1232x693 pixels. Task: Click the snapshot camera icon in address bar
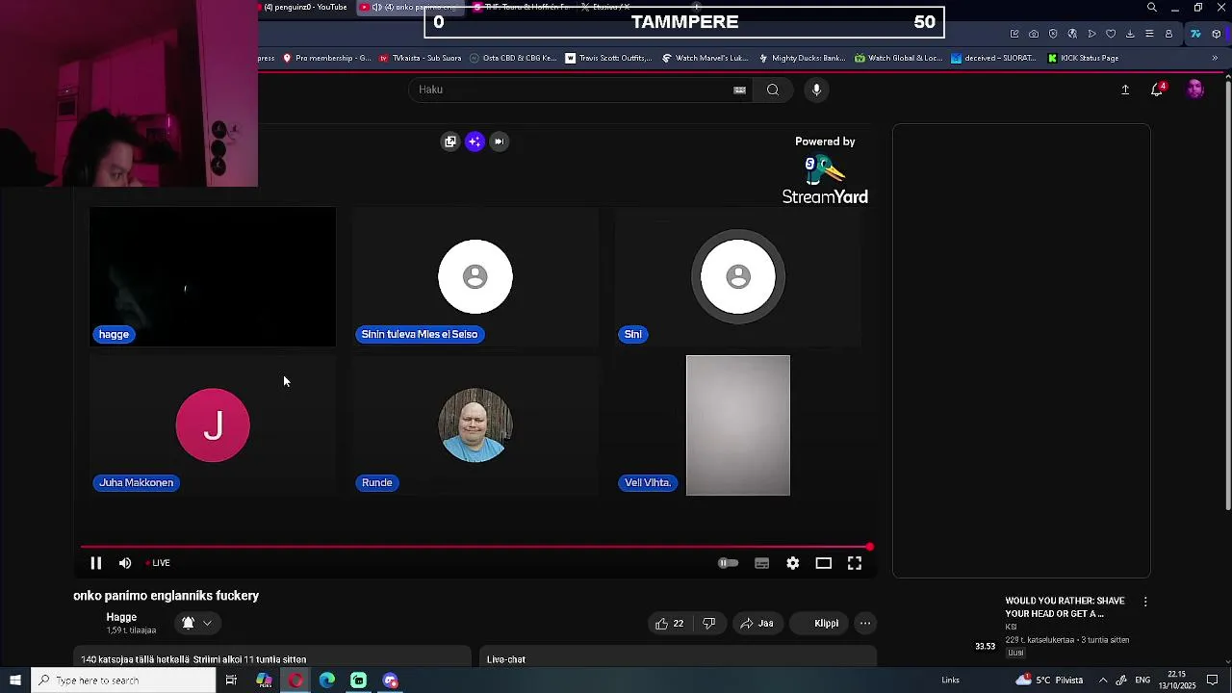1034,34
